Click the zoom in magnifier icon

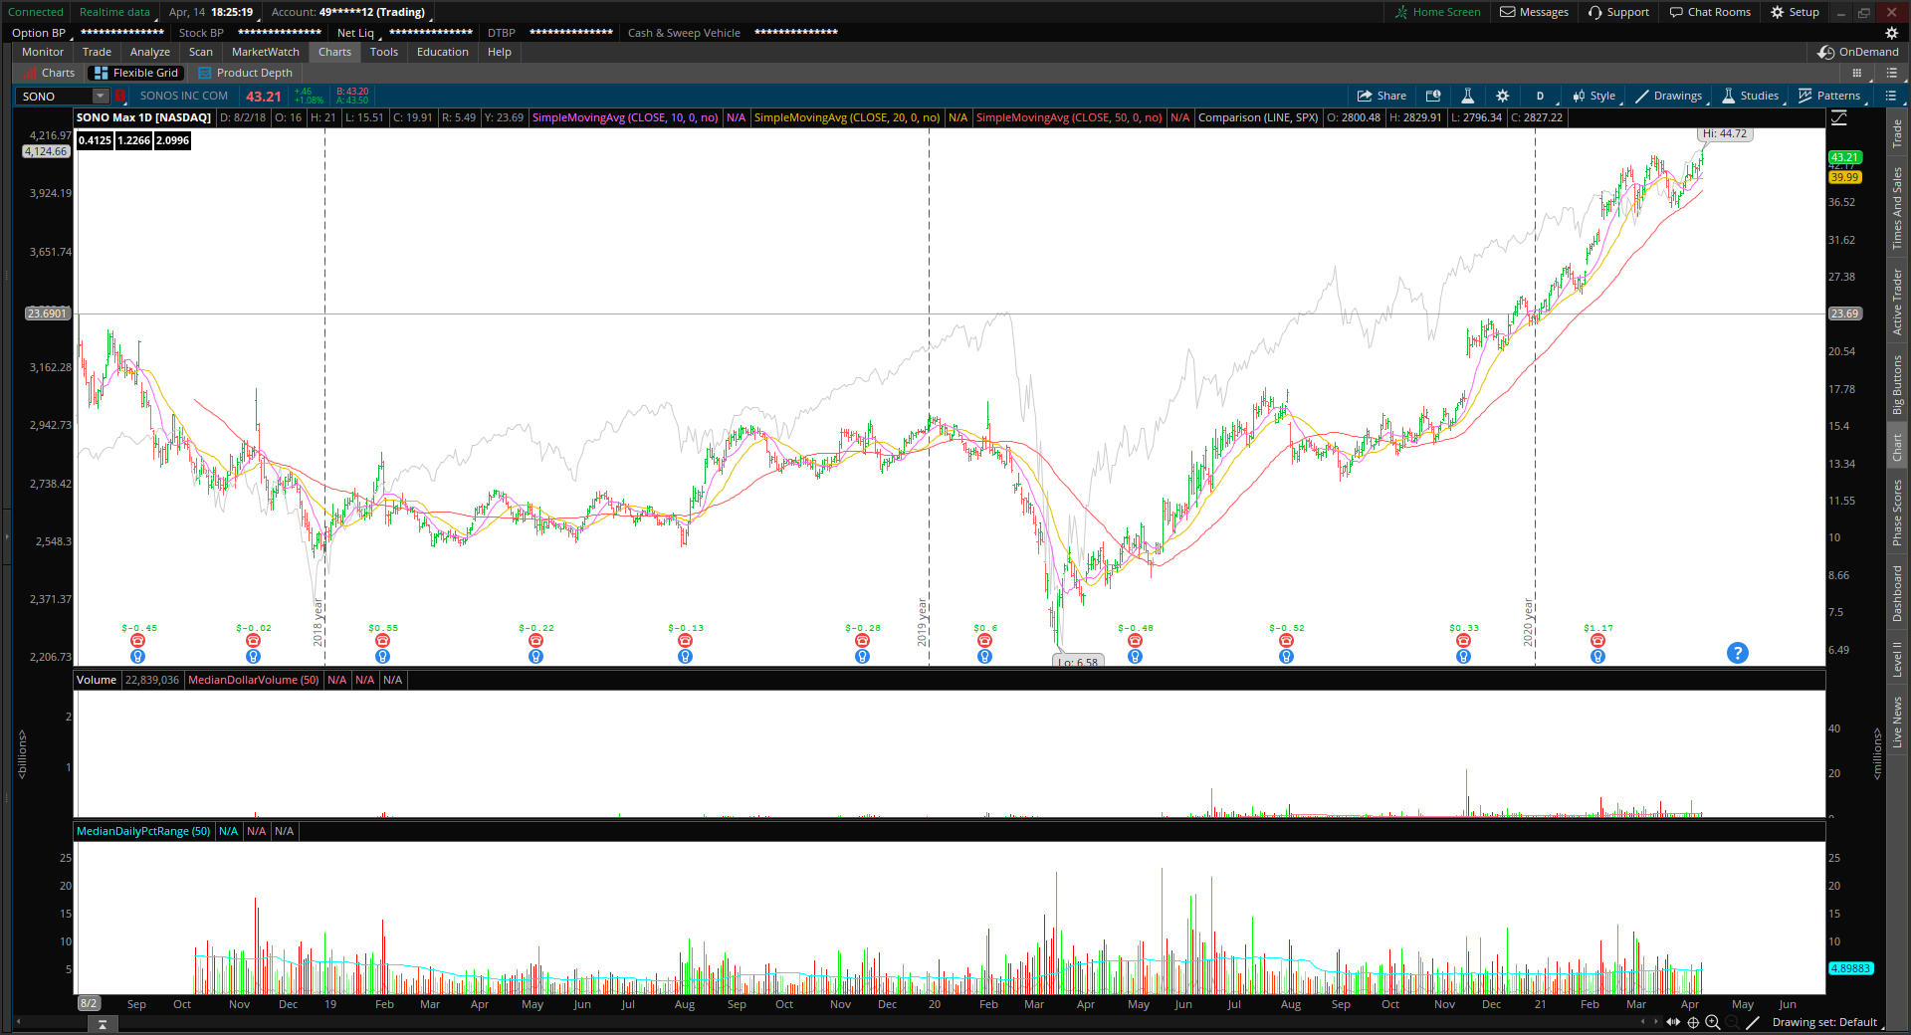[x=1713, y=1022]
